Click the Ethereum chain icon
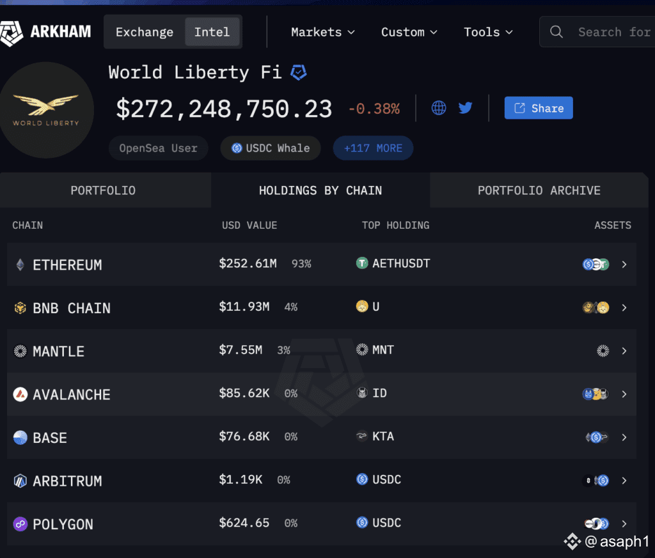This screenshot has height=558, width=655. [20, 265]
